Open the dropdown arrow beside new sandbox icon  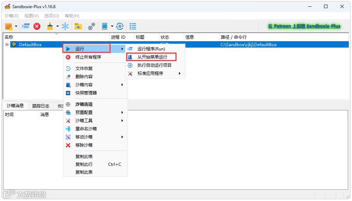pos(16,26)
